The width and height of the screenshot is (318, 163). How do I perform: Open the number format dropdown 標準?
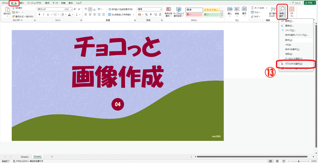[161, 9]
